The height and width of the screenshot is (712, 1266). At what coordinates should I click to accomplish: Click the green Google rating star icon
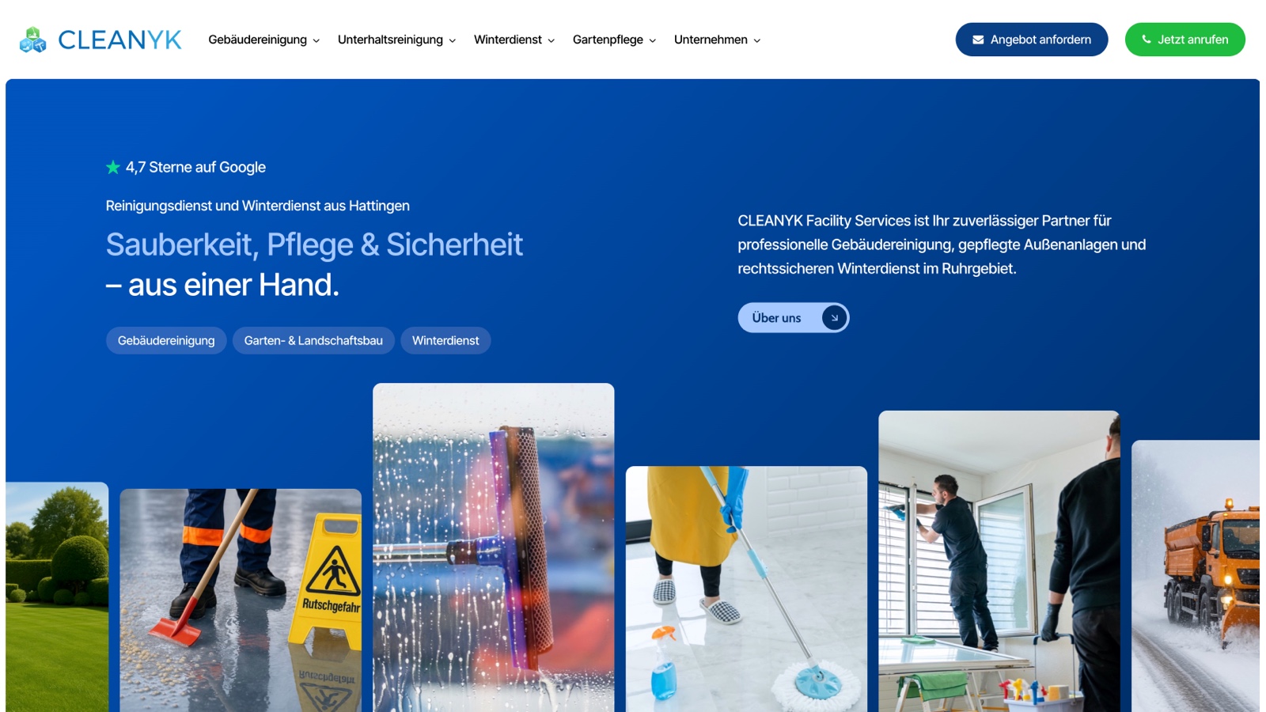(113, 167)
